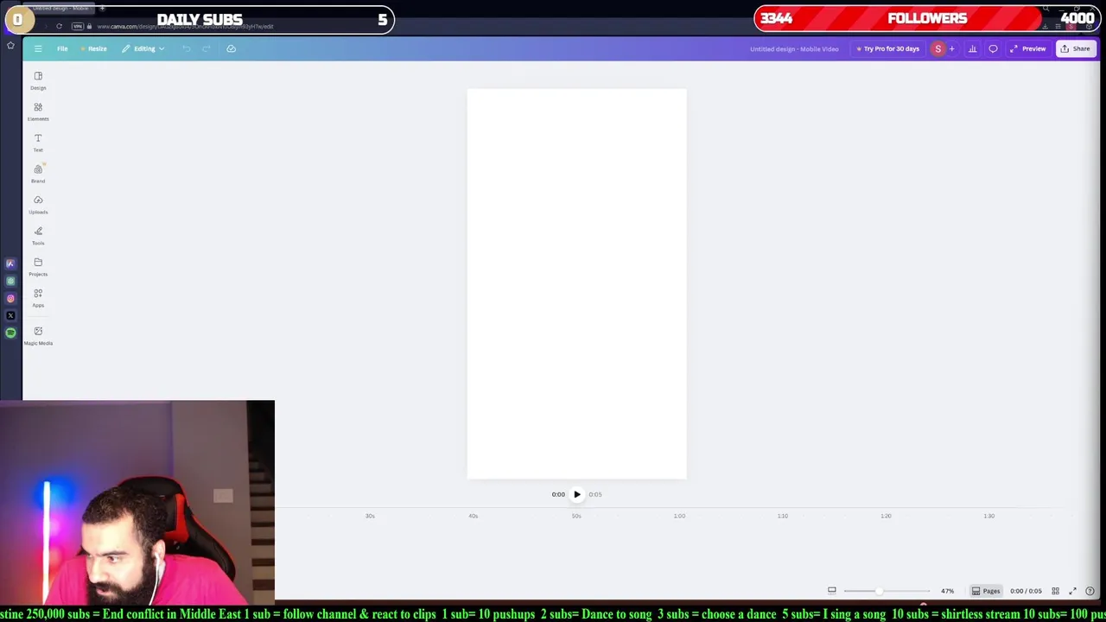The width and height of the screenshot is (1106, 622).
Task: Open the Spotify icon in browser sidebar
Action: tap(10, 333)
